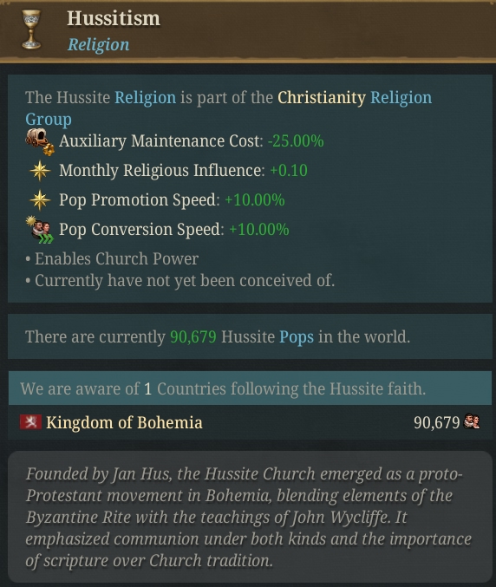Click the pops icon beside 90,679 in Bohemia row
Image resolution: width=496 pixels, height=587 pixels.
(x=472, y=421)
